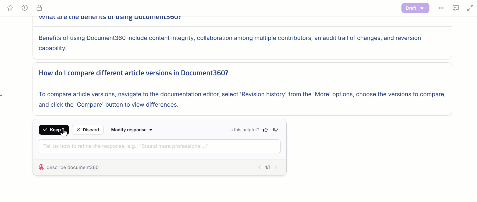This screenshot has width=477, height=202.
Task: Open the three-dot more options menu
Action: (441, 8)
